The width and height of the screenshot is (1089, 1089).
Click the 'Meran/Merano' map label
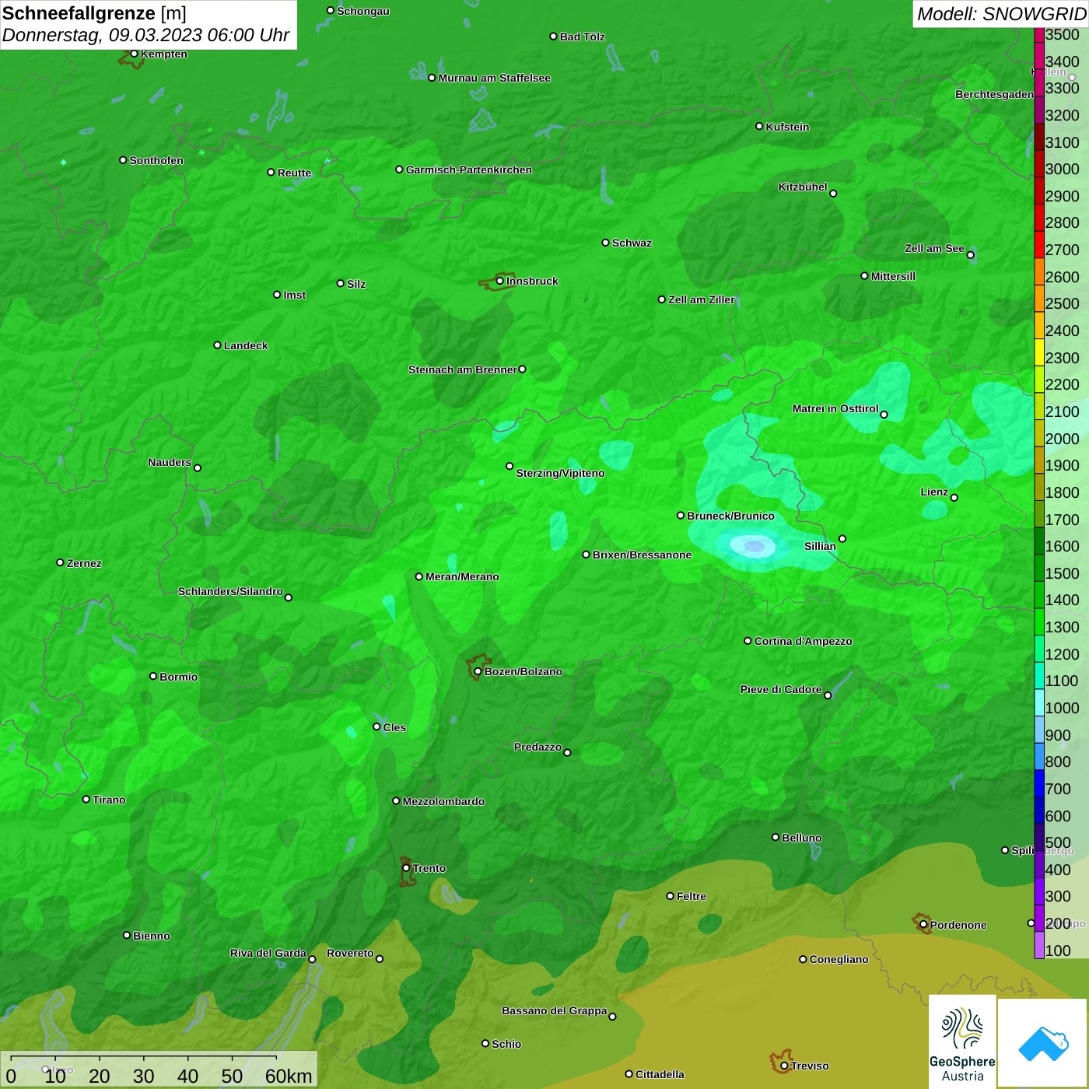pos(462,576)
